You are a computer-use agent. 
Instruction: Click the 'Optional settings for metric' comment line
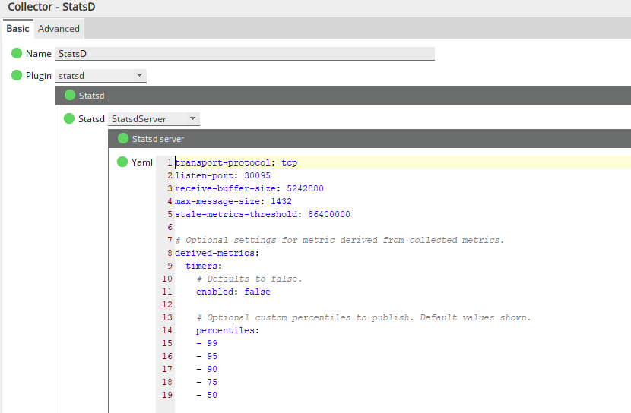pos(340,240)
